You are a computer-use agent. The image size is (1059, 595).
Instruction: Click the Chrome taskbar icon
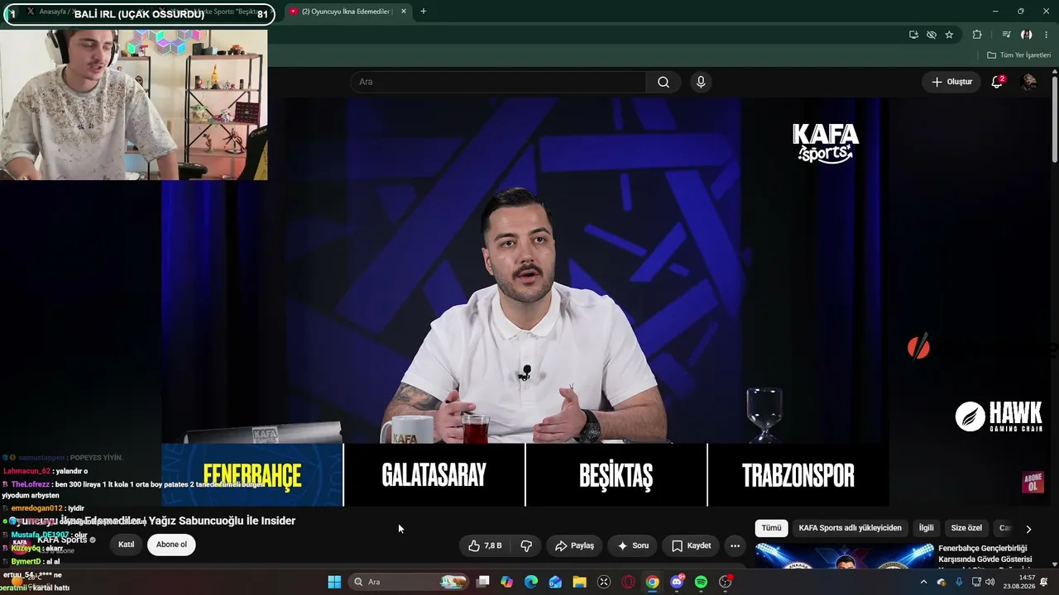tap(653, 582)
